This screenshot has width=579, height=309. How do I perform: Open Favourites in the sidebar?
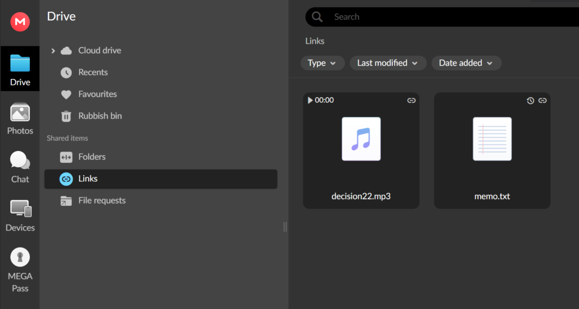pos(97,94)
